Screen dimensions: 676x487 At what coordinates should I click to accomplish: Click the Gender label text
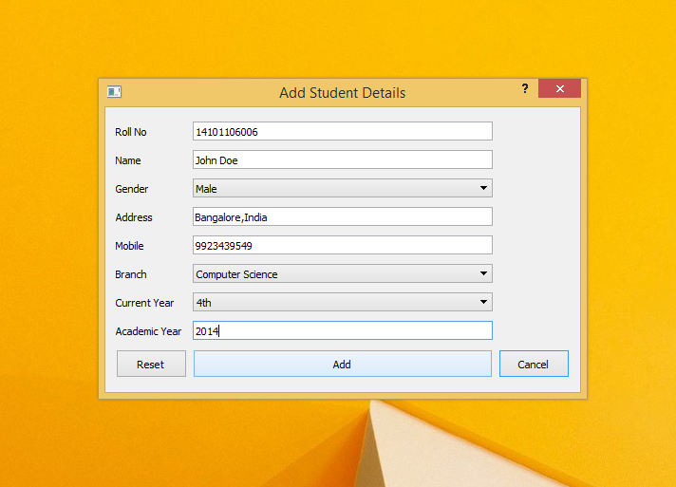(132, 189)
